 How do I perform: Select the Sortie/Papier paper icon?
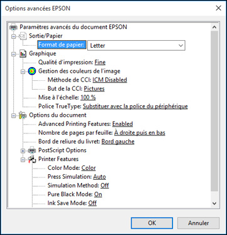coord(23,36)
